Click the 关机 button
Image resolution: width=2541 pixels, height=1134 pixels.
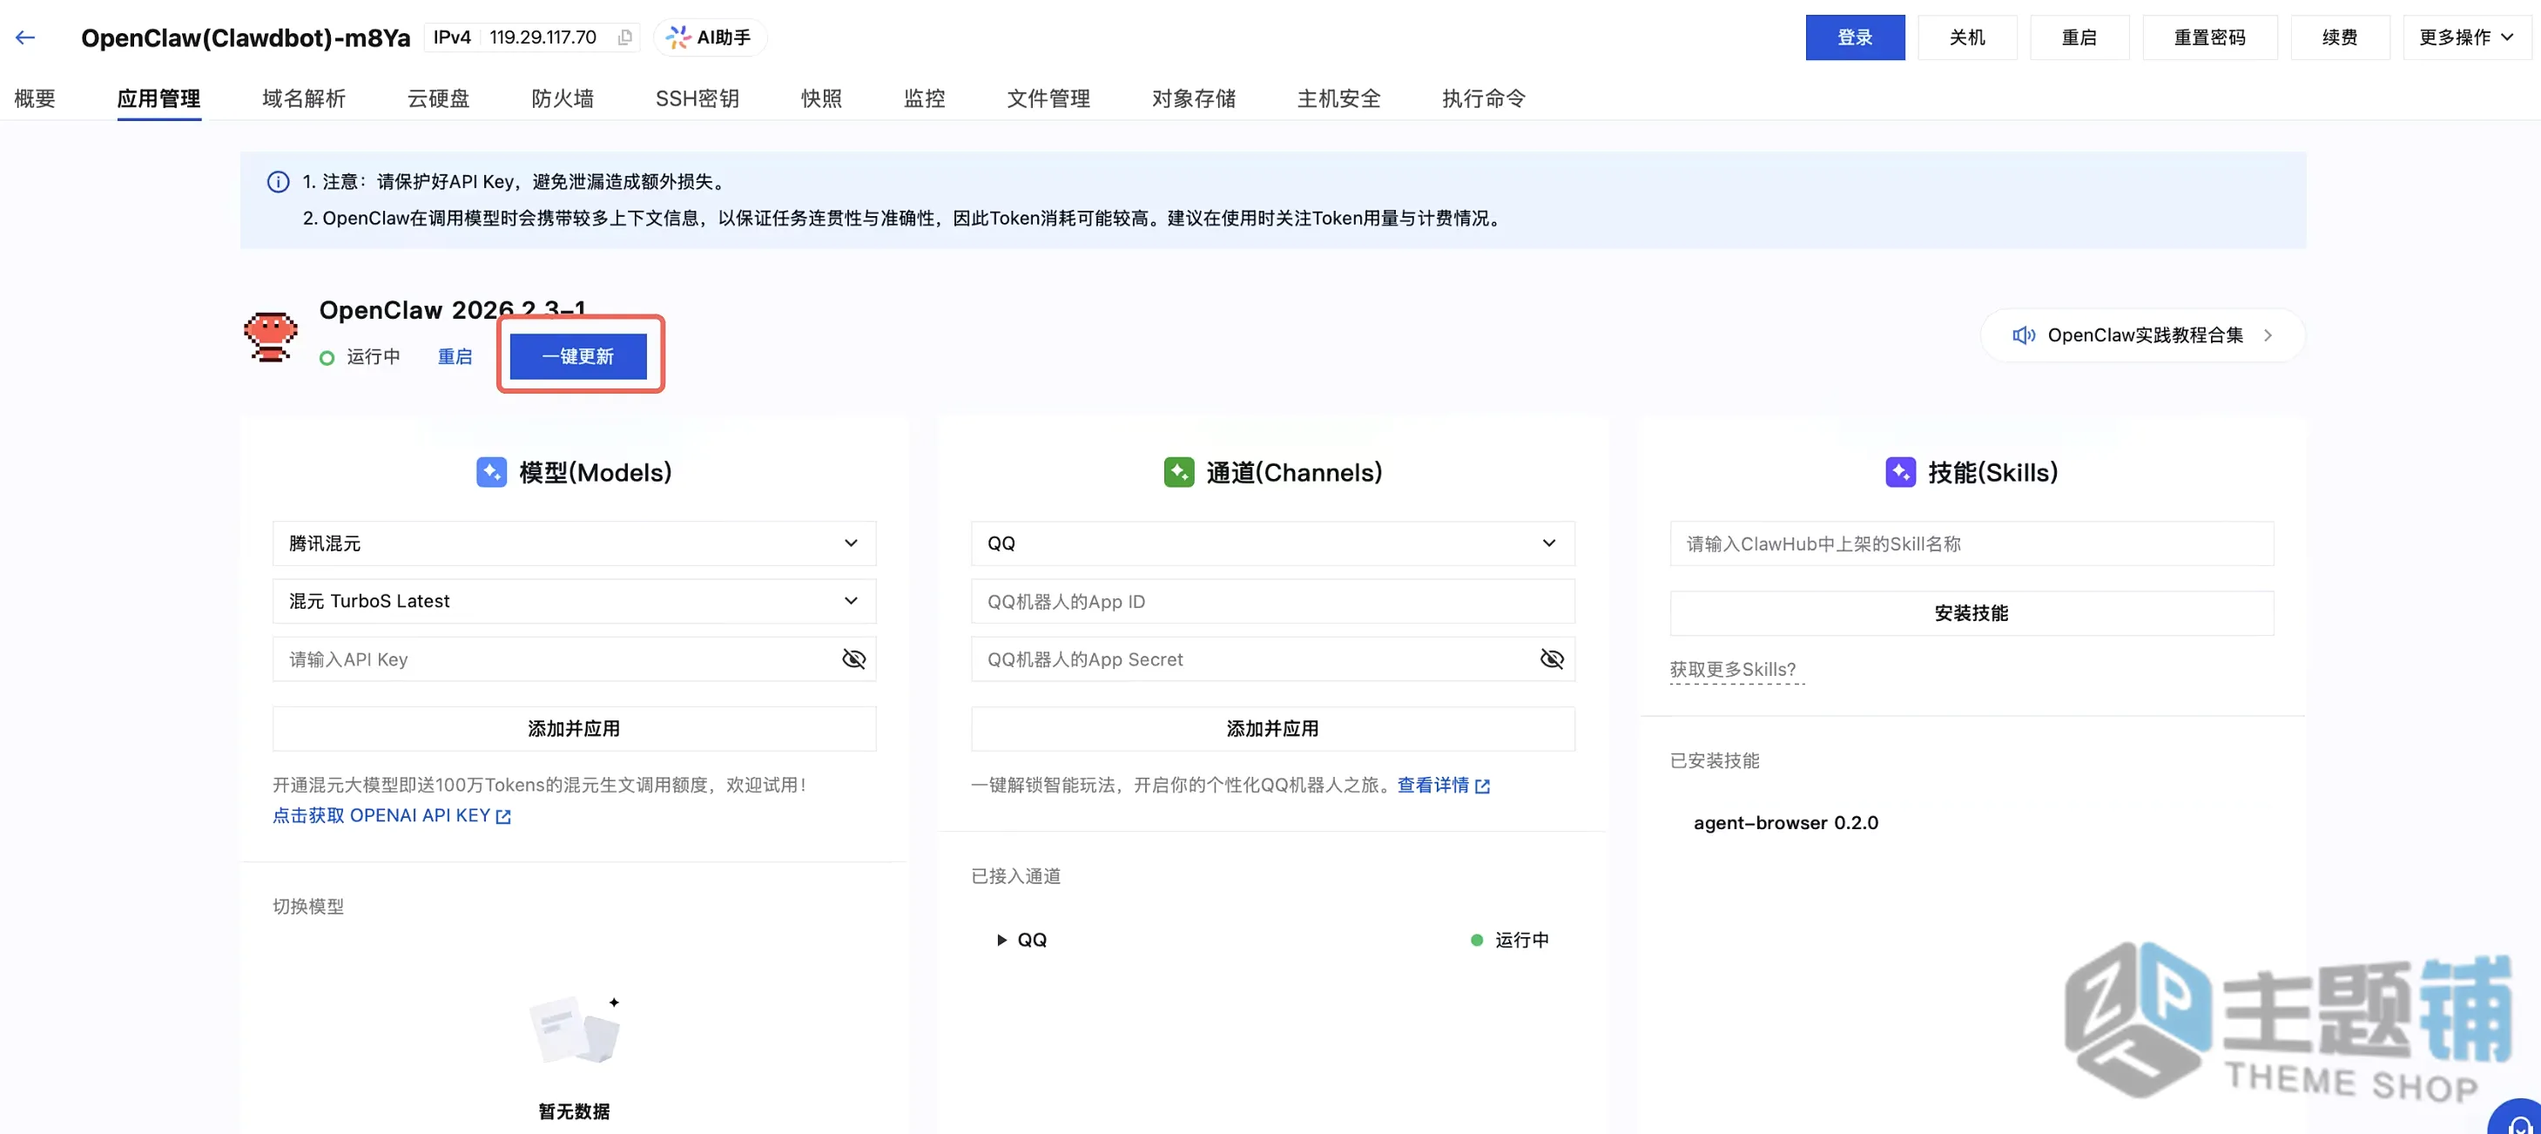[1967, 37]
